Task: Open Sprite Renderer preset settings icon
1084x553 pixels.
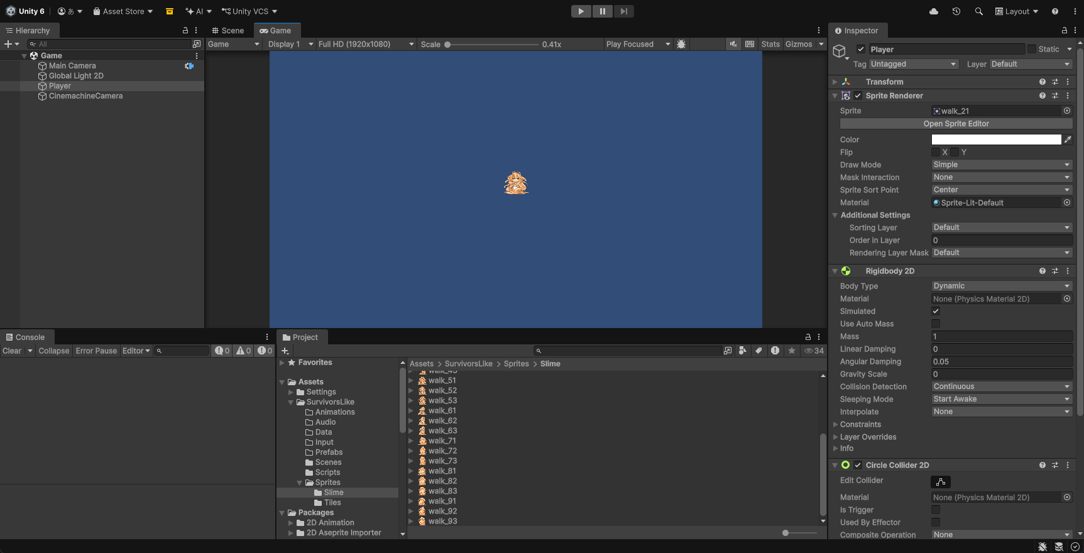Action: (x=1055, y=96)
